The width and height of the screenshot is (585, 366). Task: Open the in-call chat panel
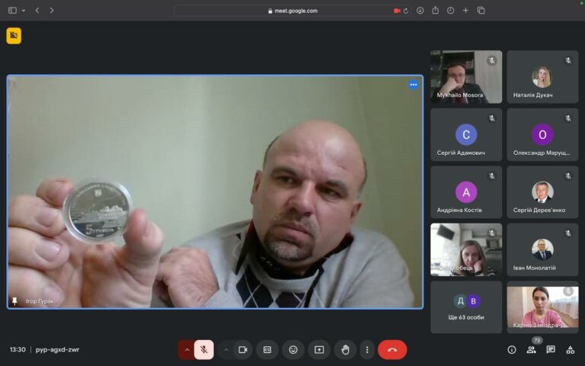click(551, 349)
